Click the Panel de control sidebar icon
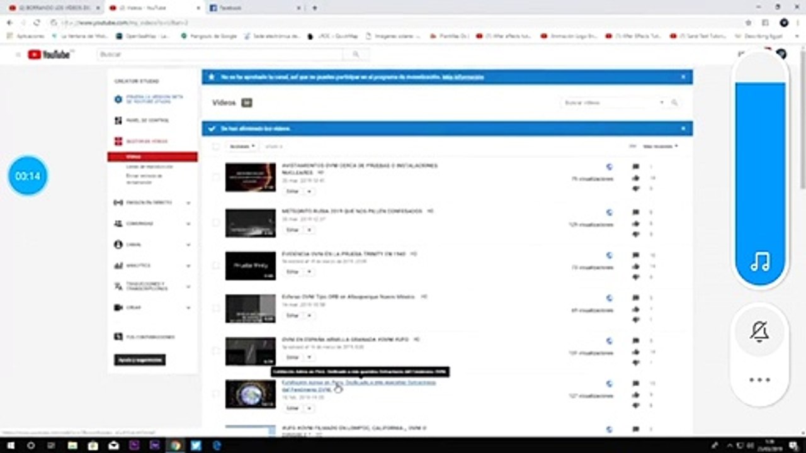806x453 pixels. click(x=118, y=120)
